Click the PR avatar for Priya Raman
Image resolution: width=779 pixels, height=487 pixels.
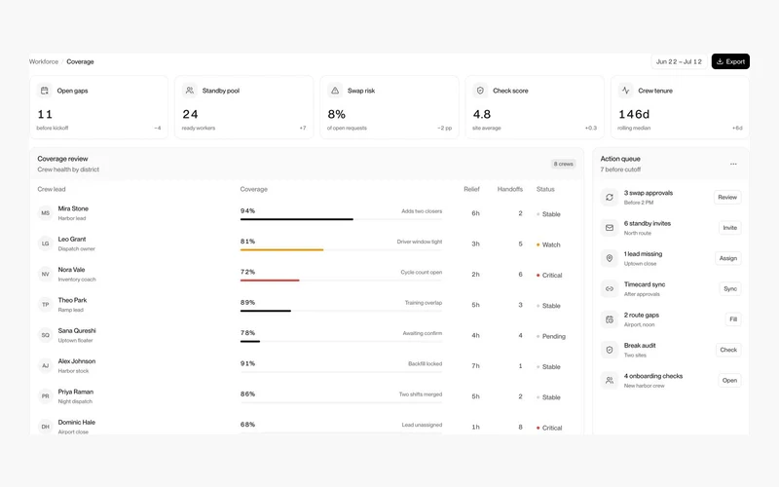point(45,396)
